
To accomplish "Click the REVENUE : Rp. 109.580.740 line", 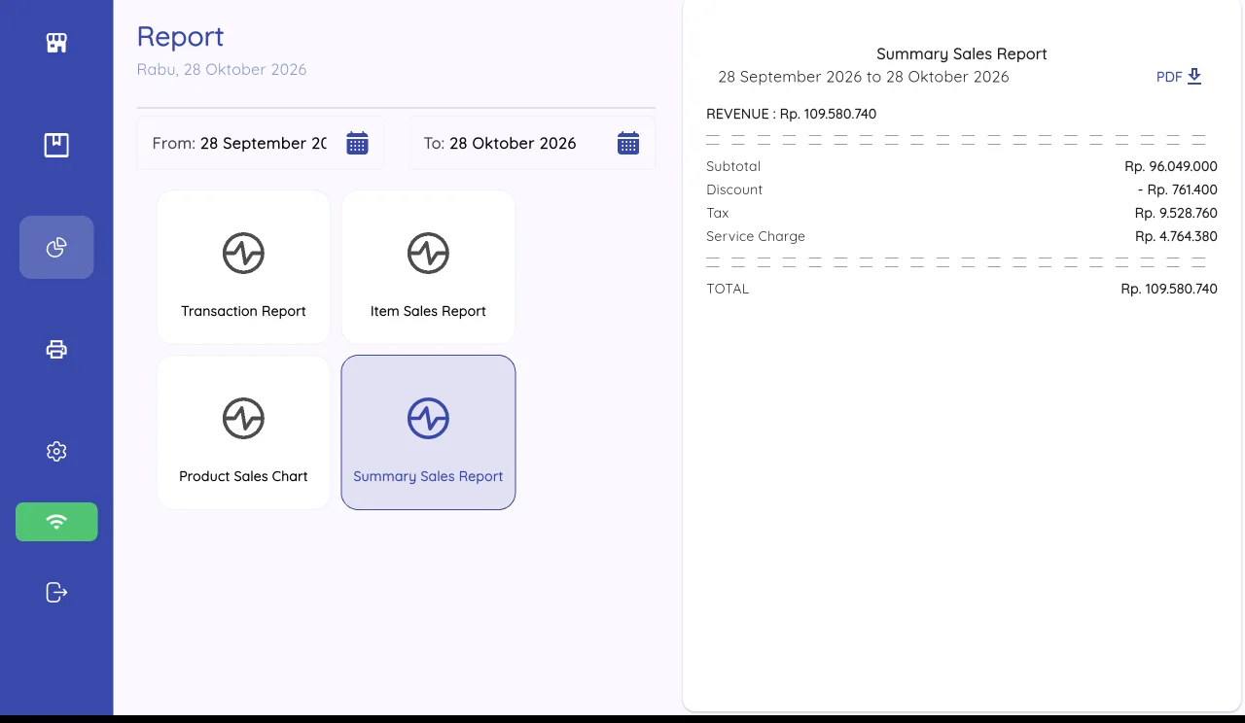I will [x=791, y=114].
